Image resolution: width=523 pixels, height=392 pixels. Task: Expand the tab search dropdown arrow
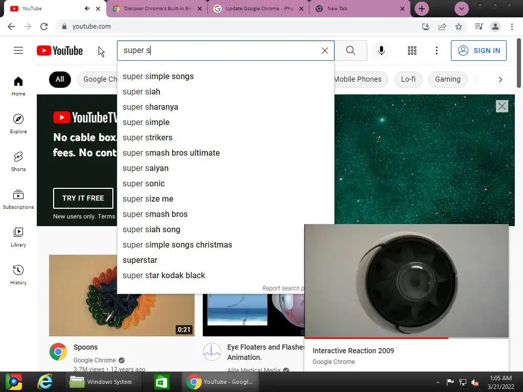pyautogui.click(x=462, y=9)
